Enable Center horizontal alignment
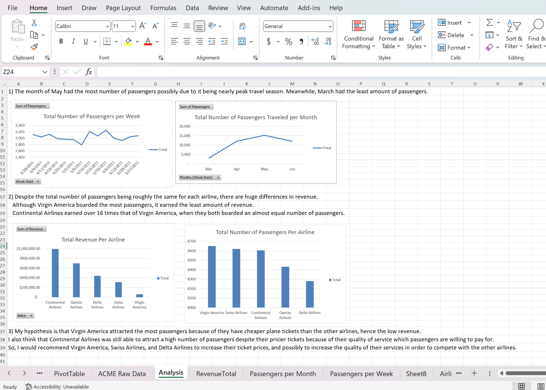The image size is (546, 390). [x=187, y=42]
